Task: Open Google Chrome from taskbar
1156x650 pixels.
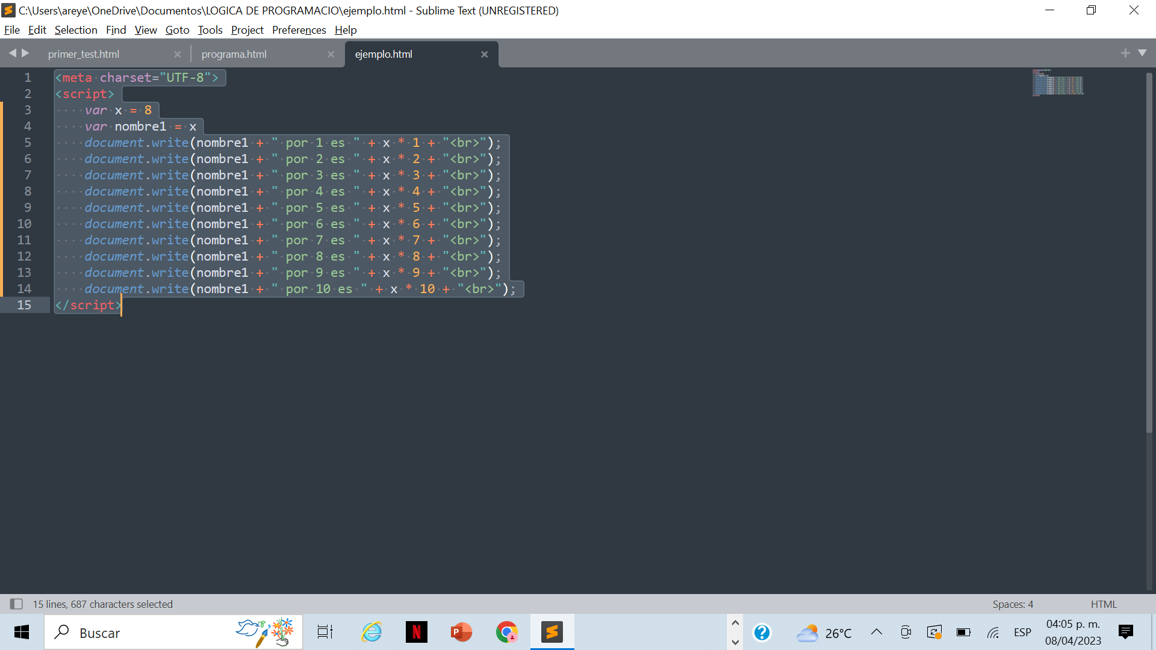Action: [x=507, y=632]
